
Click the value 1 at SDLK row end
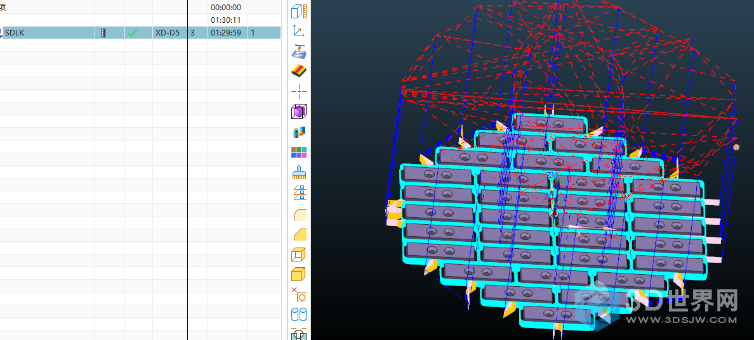tap(253, 33)
